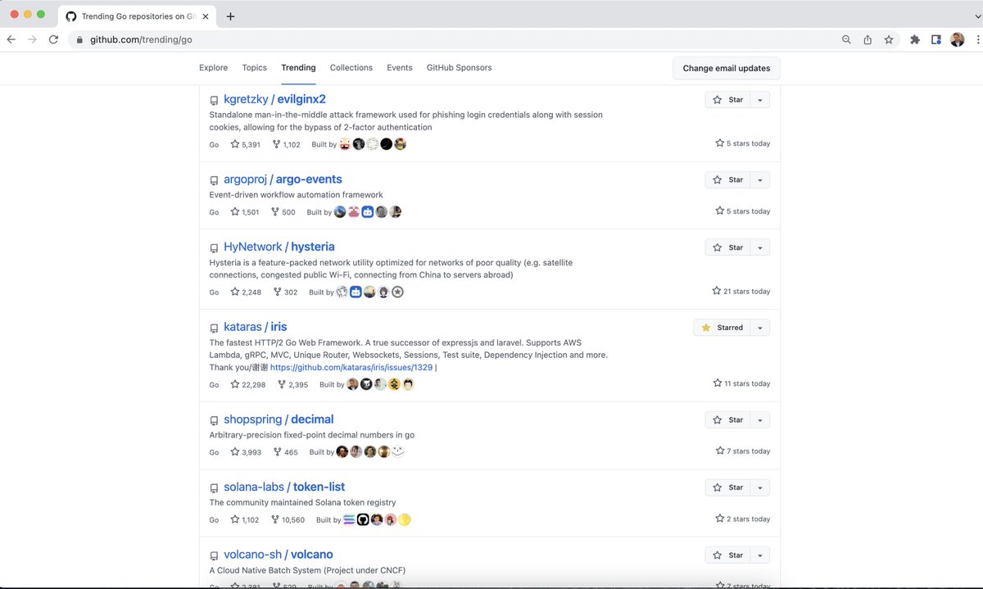This screenshot has width=983, height=589.
Task: Open the shopspring / decimal repository link
Action: coord(279,419)
